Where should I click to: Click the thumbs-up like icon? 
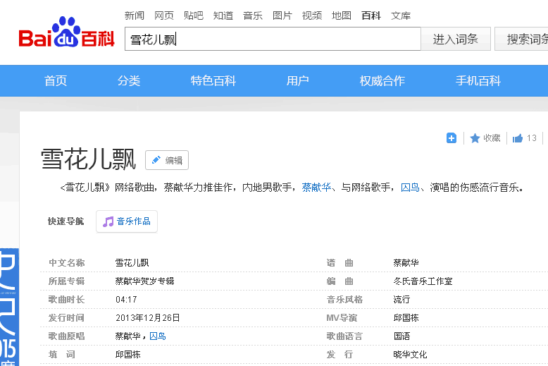[518, 138]
